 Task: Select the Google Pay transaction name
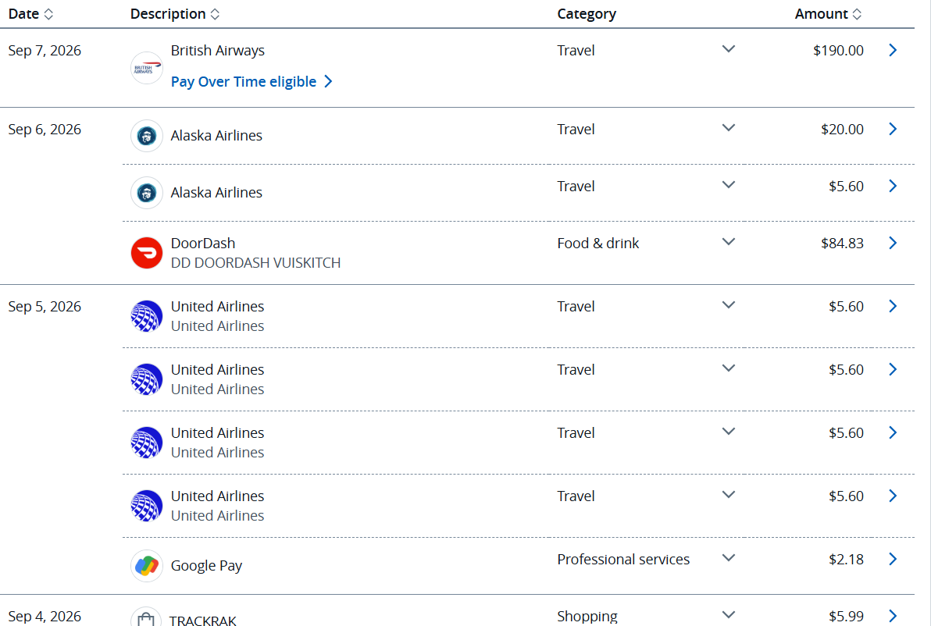[x=207, y=565]
